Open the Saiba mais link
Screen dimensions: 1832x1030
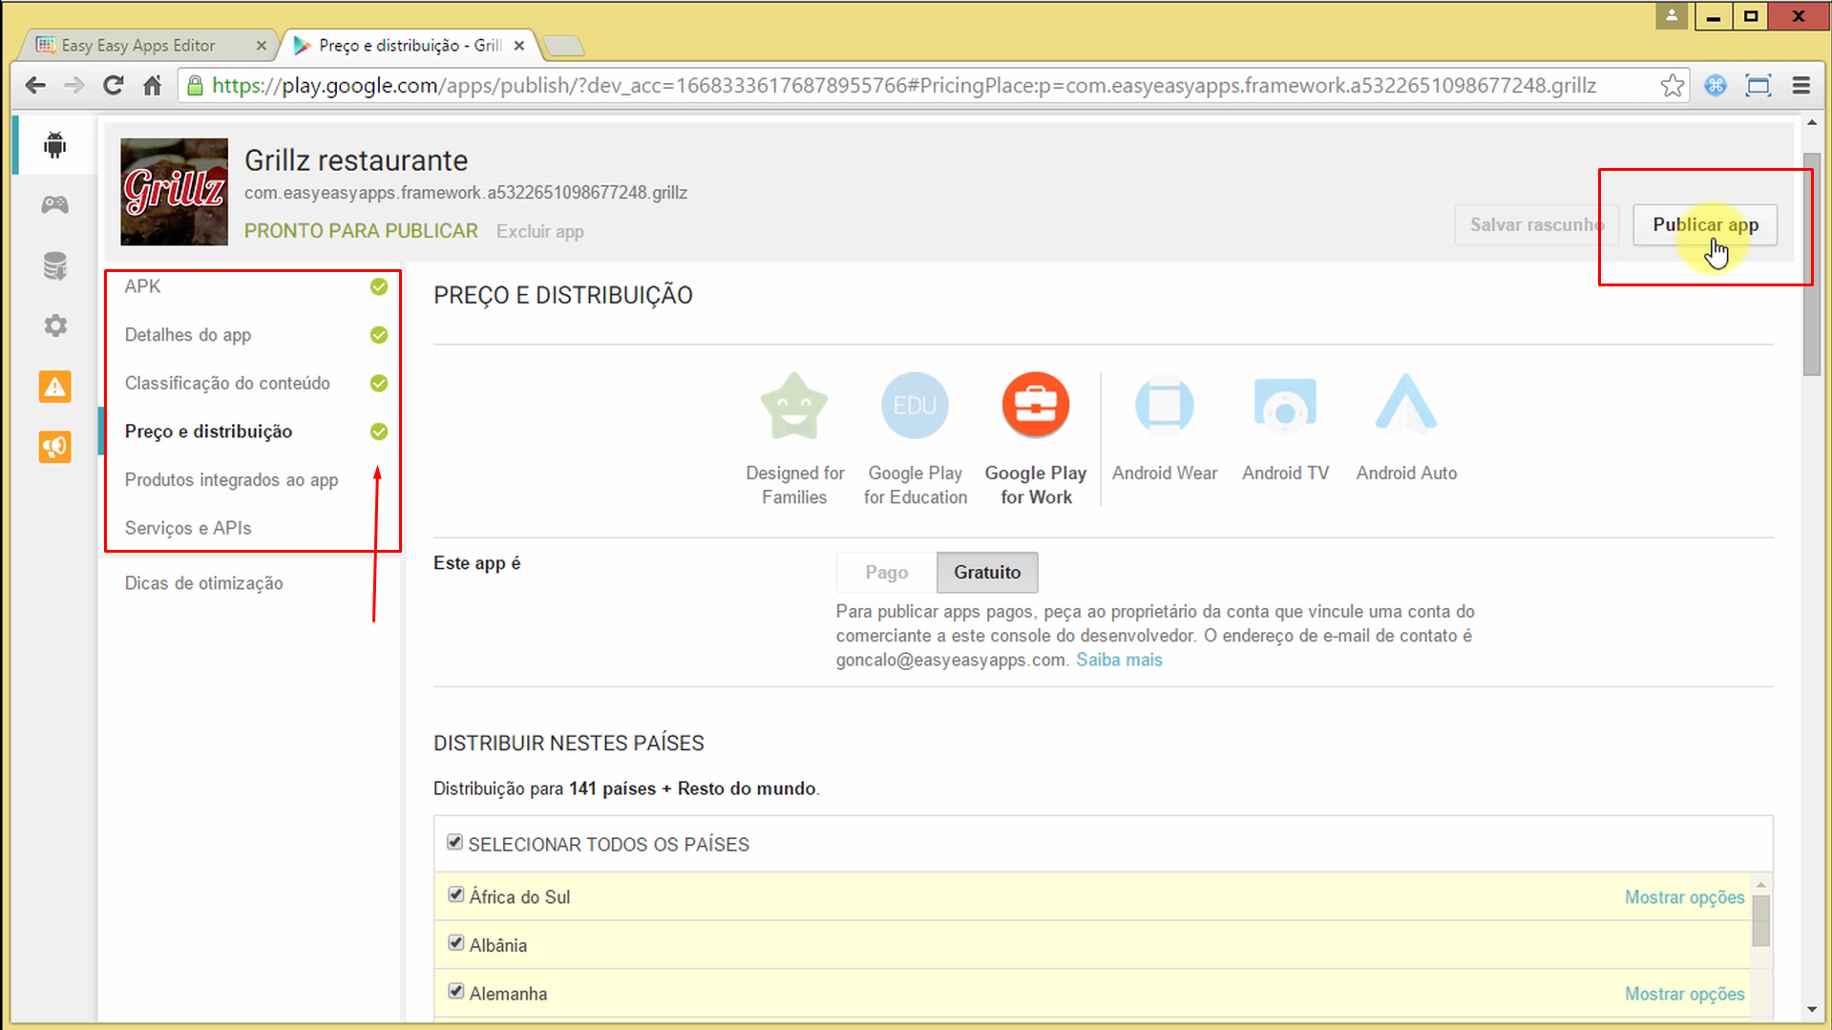click(x=1118, y=659)
